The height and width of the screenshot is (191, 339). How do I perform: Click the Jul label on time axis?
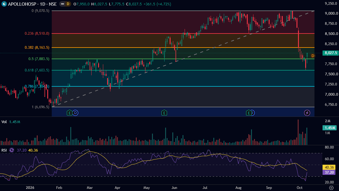[x=205, y=187]
